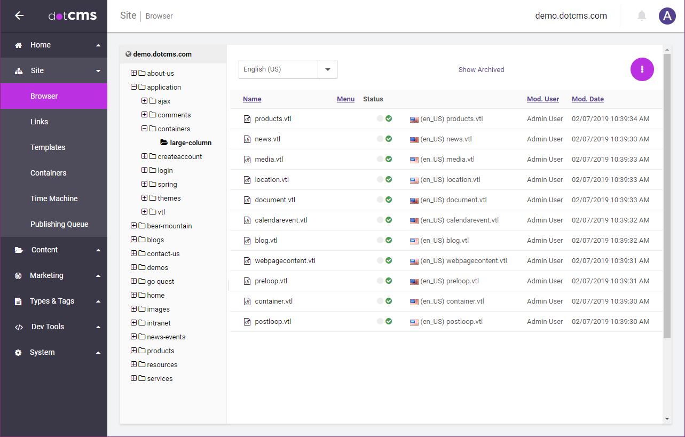Open the notifications bell
This screenshot has height=437, width=685.
pyautogui.click(x=642, y=16)
